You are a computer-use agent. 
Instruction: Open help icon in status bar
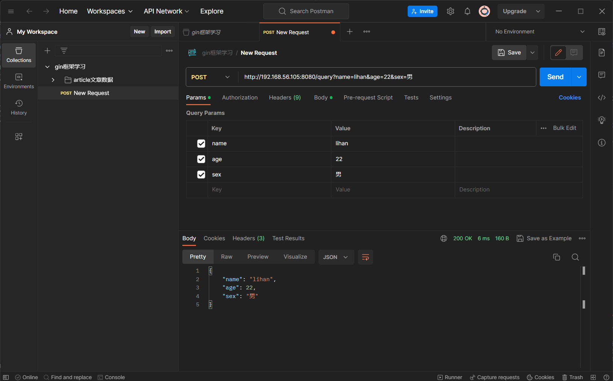click(x=606, y=377)
